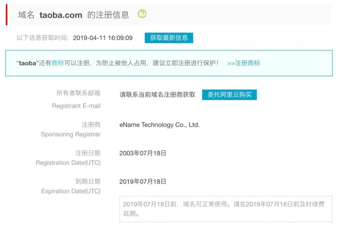This screenshot has height=228, width=339.
Task: Click the green question mark help icon
Action: coord(142,14)
